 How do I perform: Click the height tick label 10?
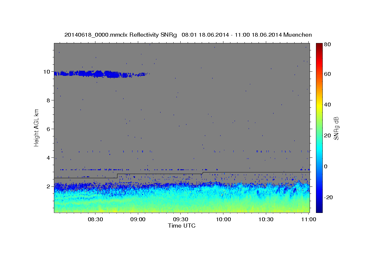46,72
